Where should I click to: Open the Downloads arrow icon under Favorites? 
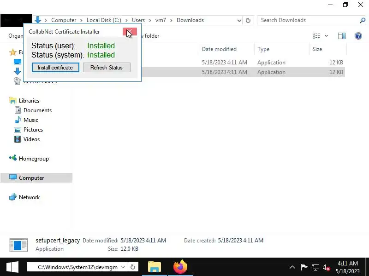click(18, 71)
